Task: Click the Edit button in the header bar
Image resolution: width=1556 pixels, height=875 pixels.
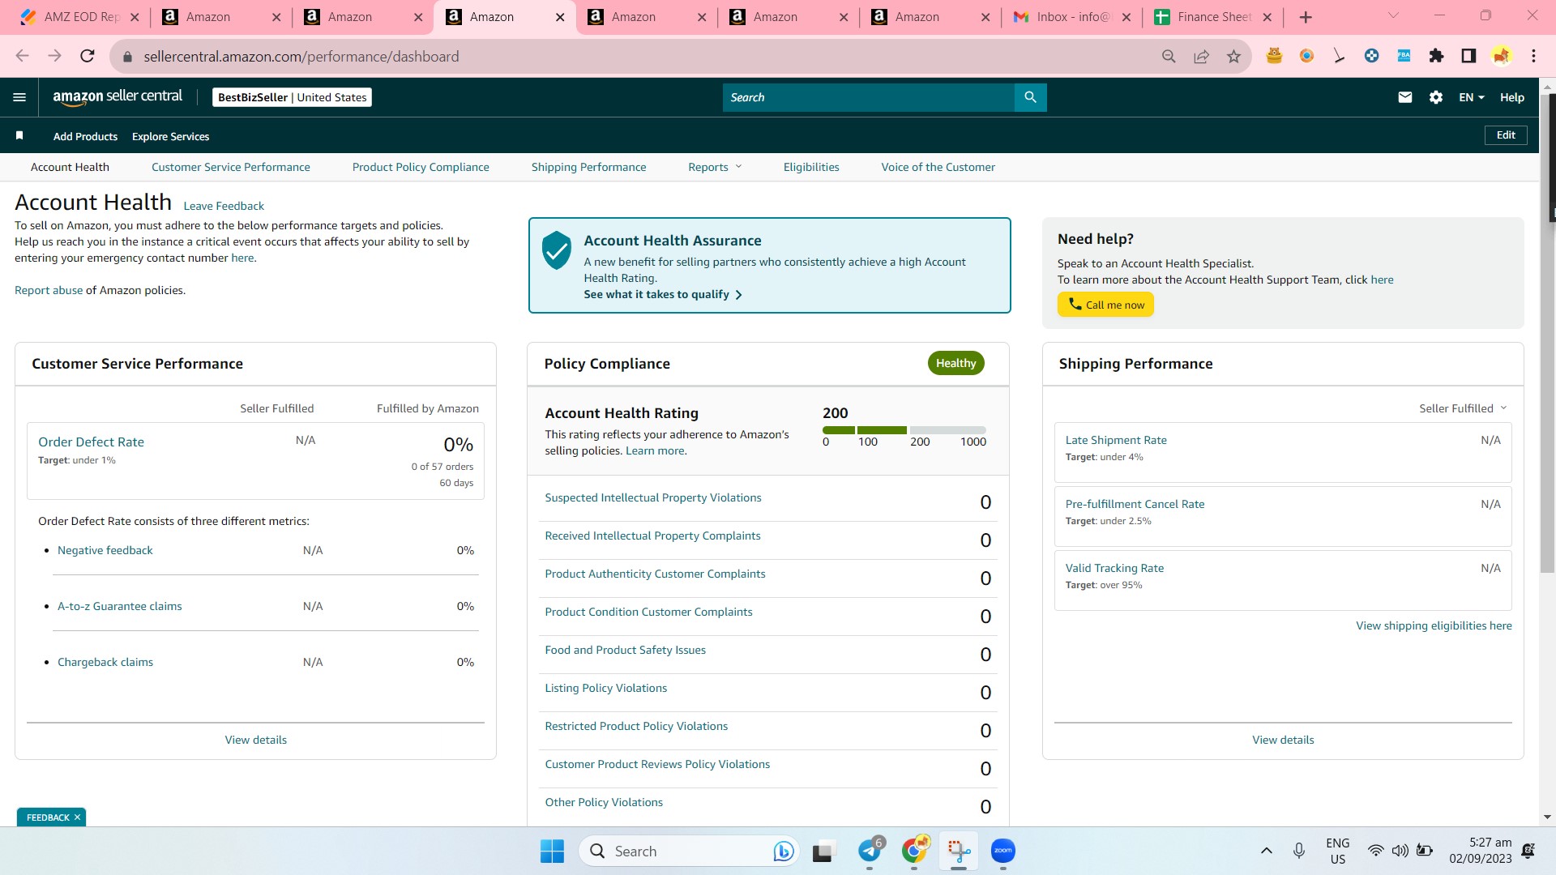Action: (1506, 135)
